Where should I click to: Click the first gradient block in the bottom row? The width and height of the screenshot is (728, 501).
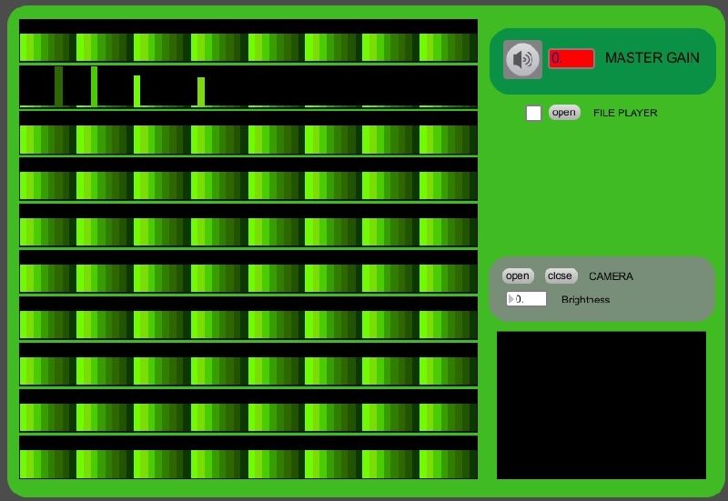(x=45, y=463)
